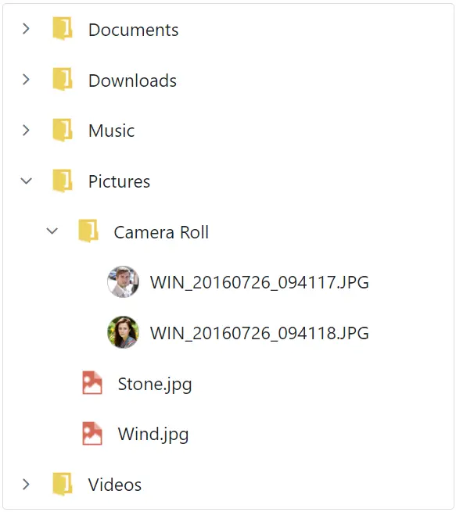Open the WIN_20160726_094118.JPG thumbnail photo
Image resolution: width=456 pixels, height=512 pixels.
pyautogui.click(x=123, y=332)
